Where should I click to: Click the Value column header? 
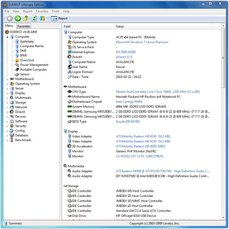pyautogui.click(x=163, y=26)
